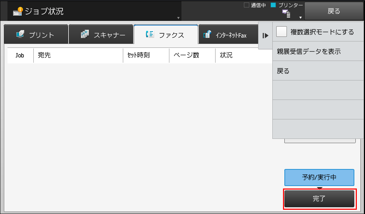This screenshot has width=365, height=214.
Task: Click the Internet Fax globe icon
Action: (207, 34)
